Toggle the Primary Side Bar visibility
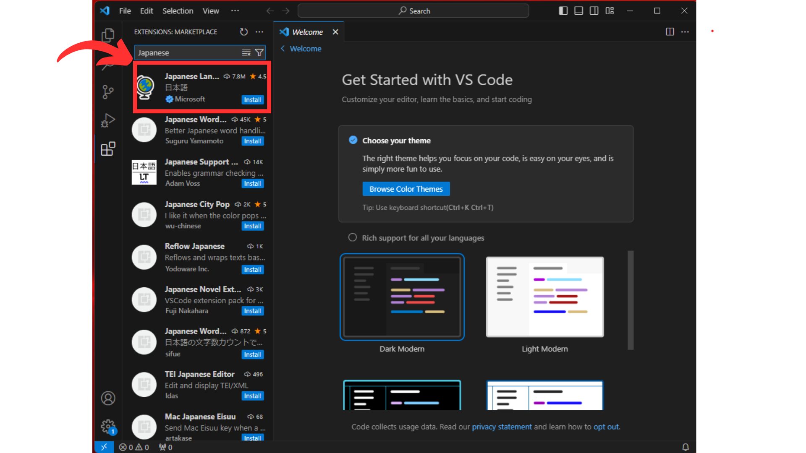Image resolution: width=806 pixels, height=453 pixels. click(563, 10)
